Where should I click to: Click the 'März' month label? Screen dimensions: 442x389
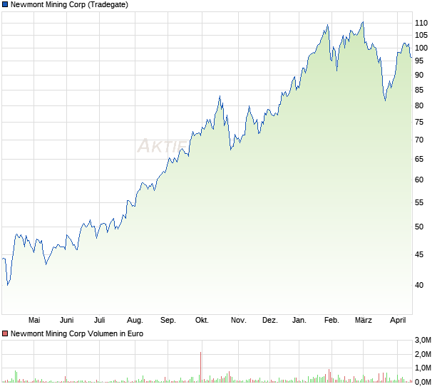point(363,320)
